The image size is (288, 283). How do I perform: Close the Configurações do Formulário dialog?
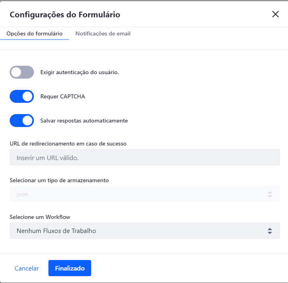click(x=275, y=14)
